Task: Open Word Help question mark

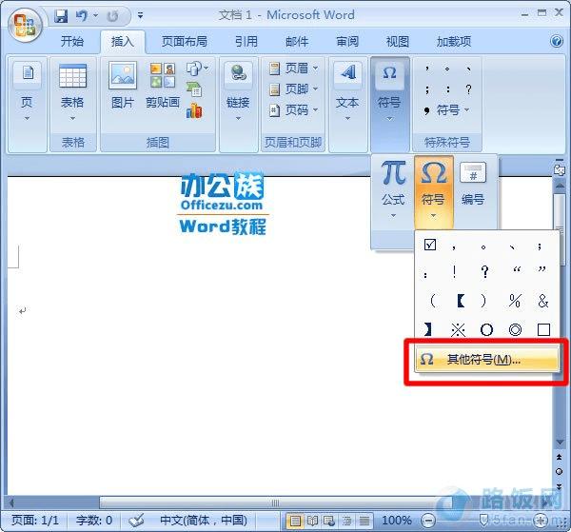Action: tap(557, 41)
